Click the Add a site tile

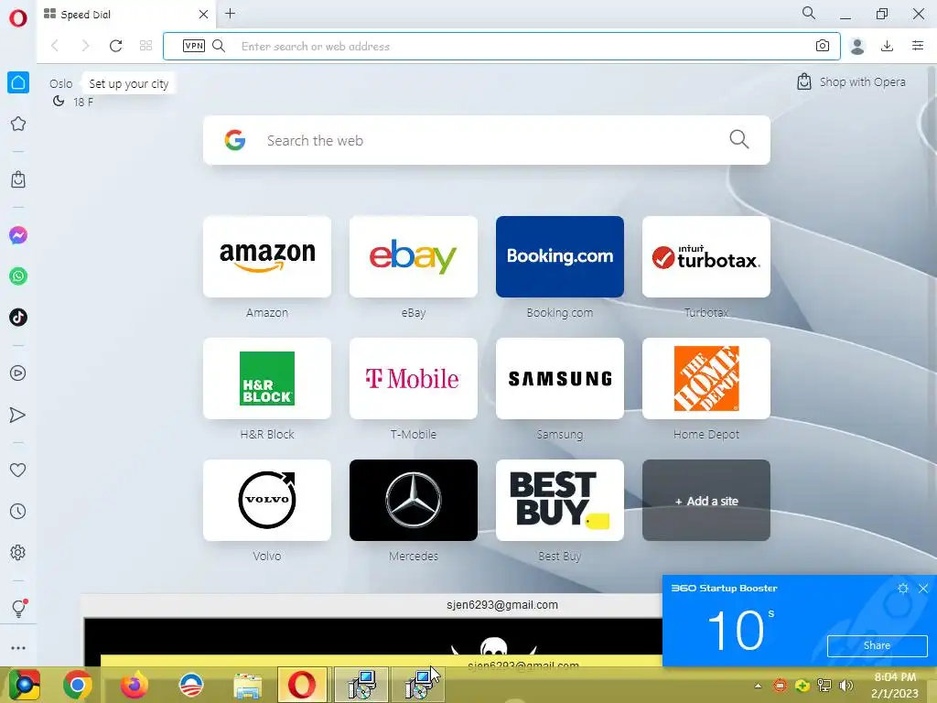(706, 501)
